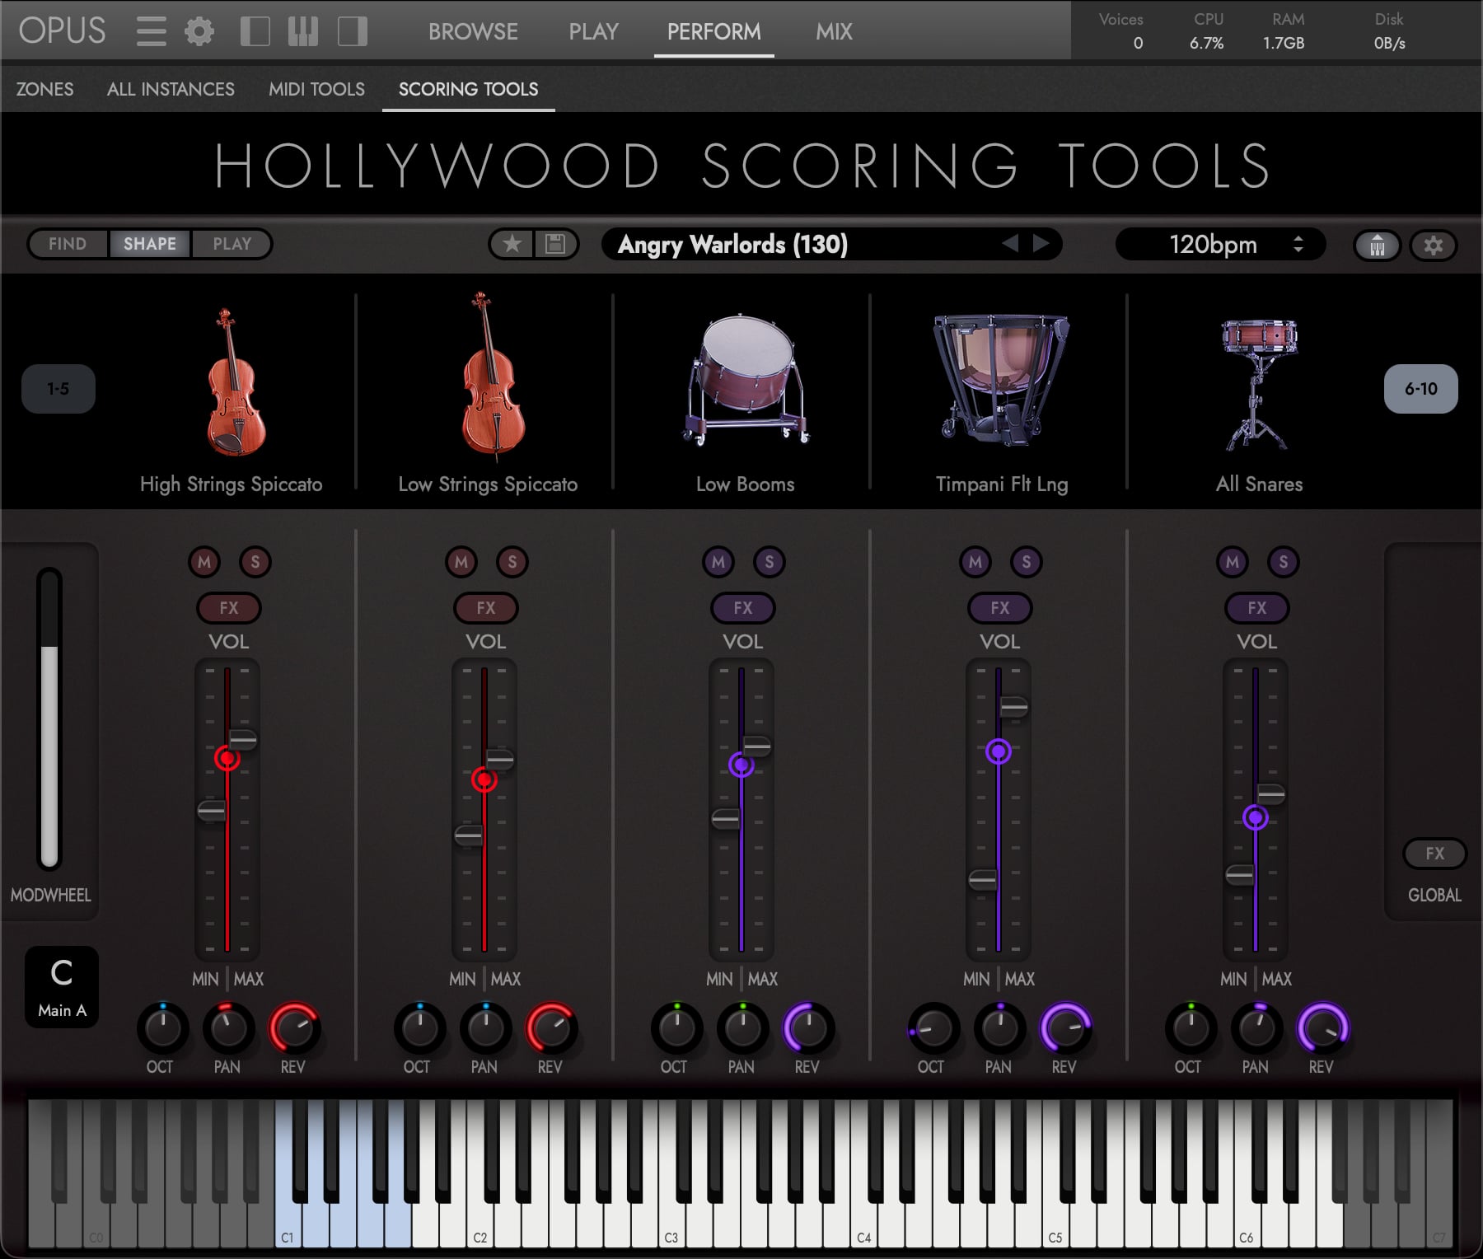This screenshot has height=1259, width=1483.
Task: Open the OPUS hamburger main menu
Action: (152, 31)
